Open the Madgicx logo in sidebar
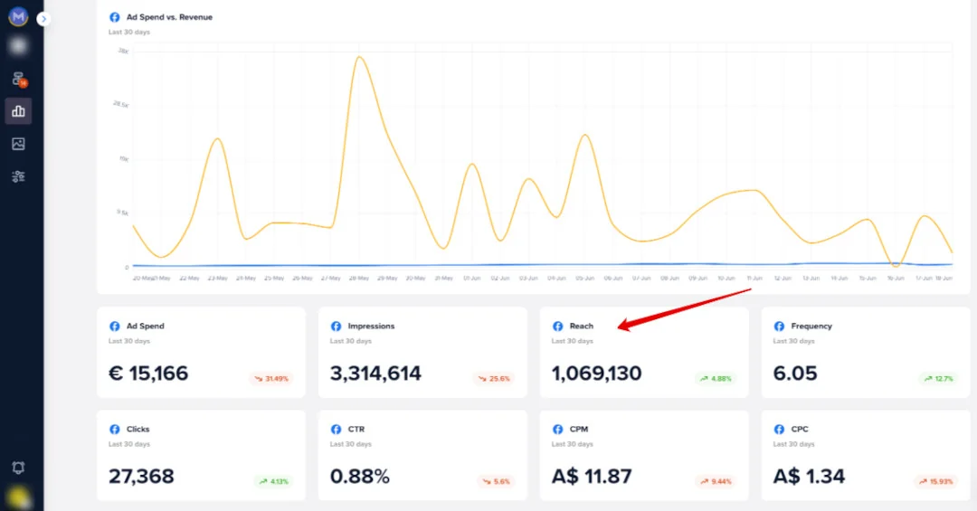The image size is (977, 511). [x=18, y=17]
